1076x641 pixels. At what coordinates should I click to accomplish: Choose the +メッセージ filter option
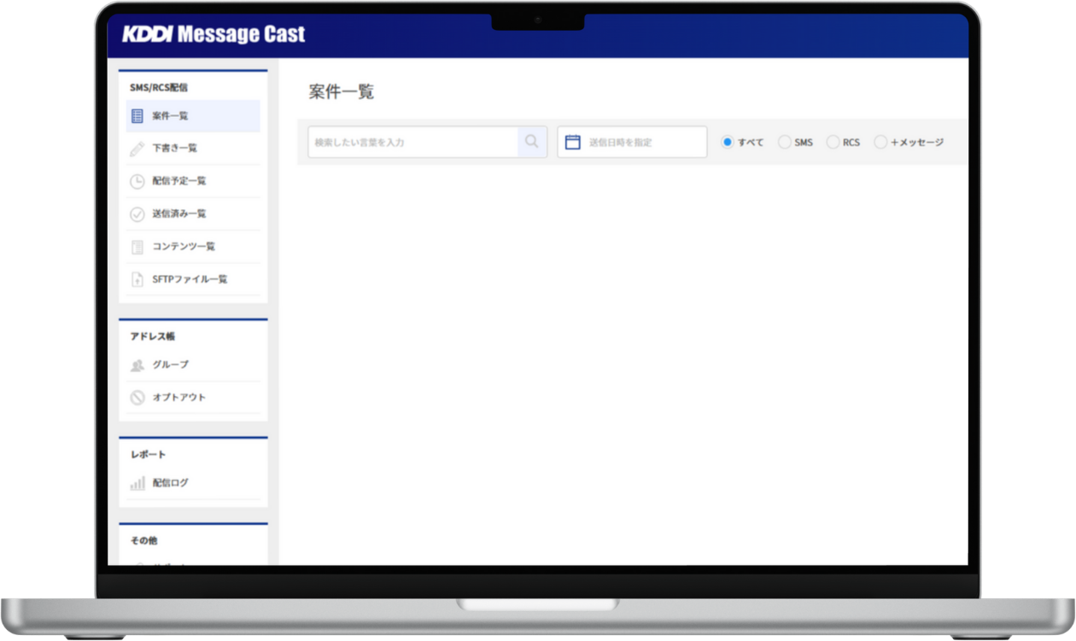click(880, 142)
